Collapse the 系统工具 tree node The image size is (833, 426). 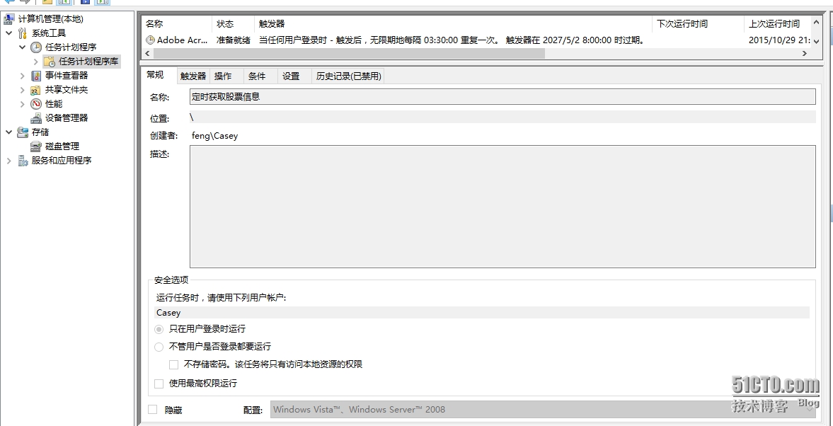pos(8,33)
